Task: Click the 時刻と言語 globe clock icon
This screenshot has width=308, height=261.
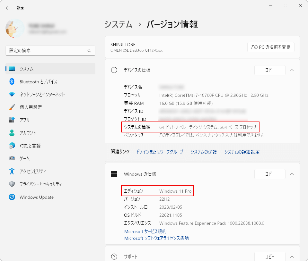Action: coord(12,146)
